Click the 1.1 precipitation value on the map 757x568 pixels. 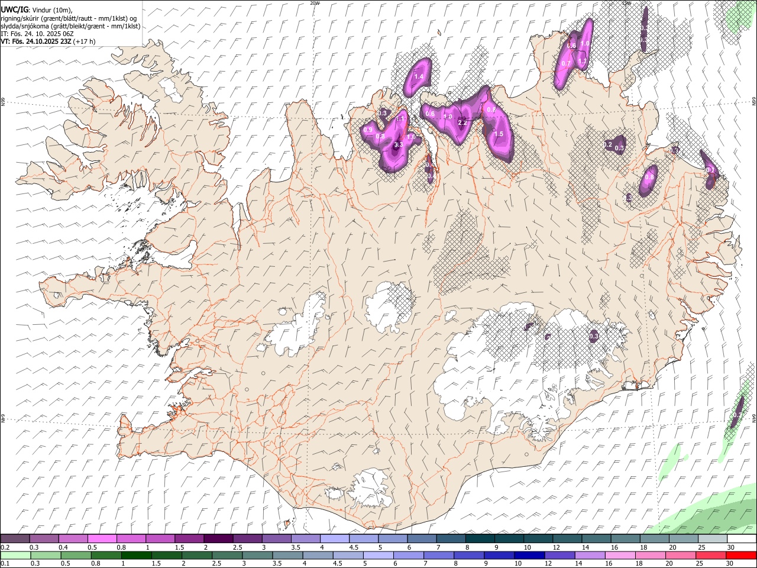click(x=400, y=119)
